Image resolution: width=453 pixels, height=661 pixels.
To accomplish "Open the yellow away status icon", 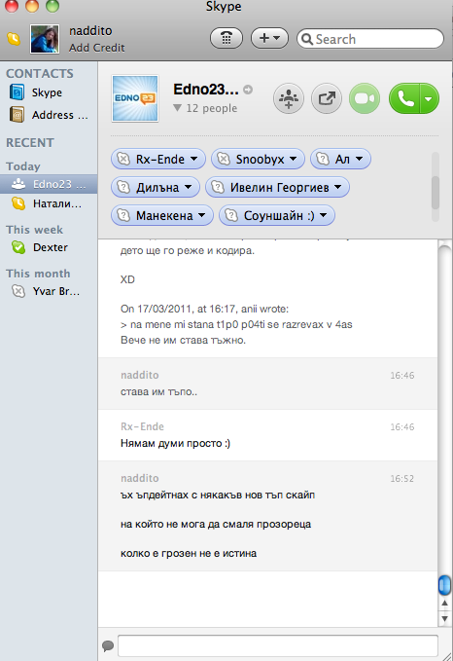I will 14,39.
